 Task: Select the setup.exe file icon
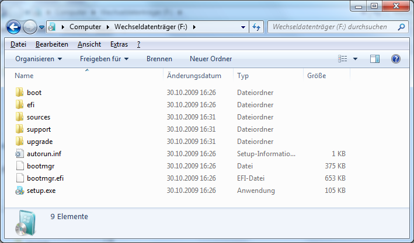19,191
